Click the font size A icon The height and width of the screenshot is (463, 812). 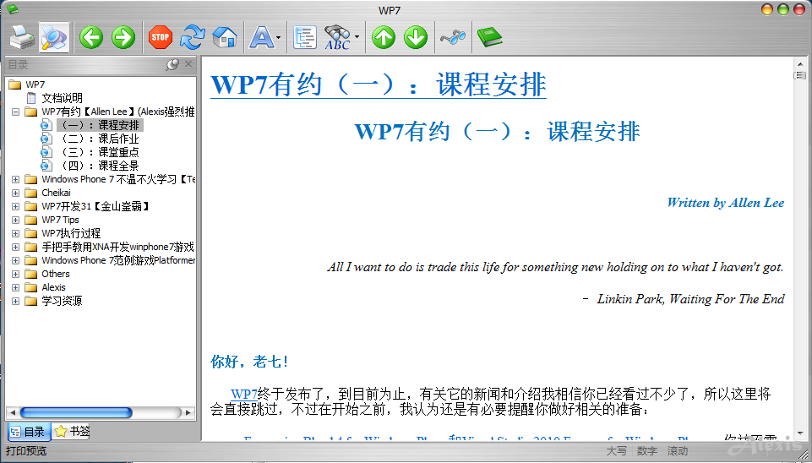click(262, 37)
